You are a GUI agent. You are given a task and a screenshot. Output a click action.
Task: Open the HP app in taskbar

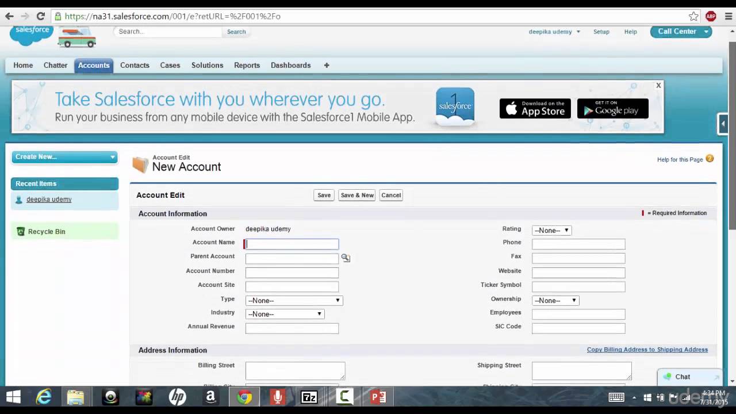(x=177, y=397)
